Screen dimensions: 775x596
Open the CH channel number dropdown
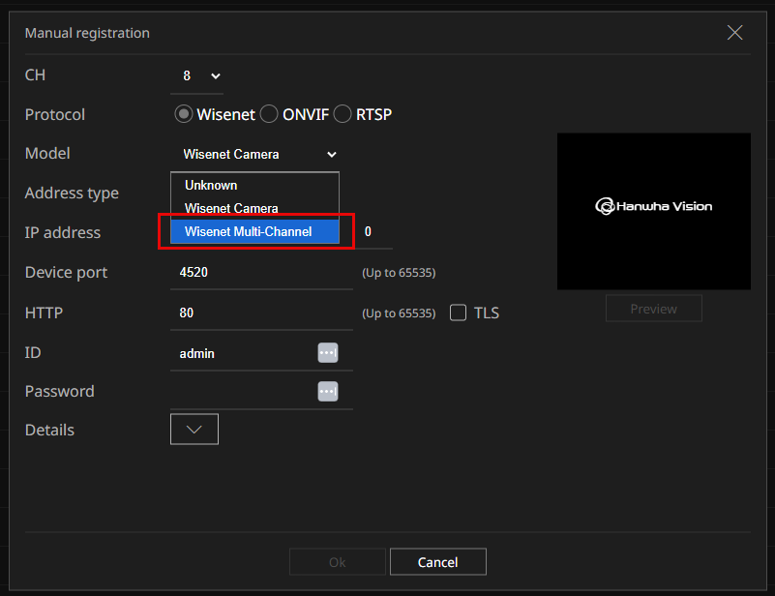click(x=201, y=75)
